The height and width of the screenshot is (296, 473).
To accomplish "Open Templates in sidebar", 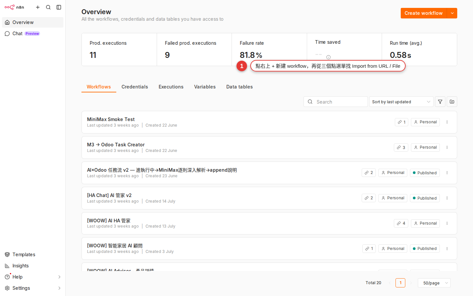I will 33,255.
